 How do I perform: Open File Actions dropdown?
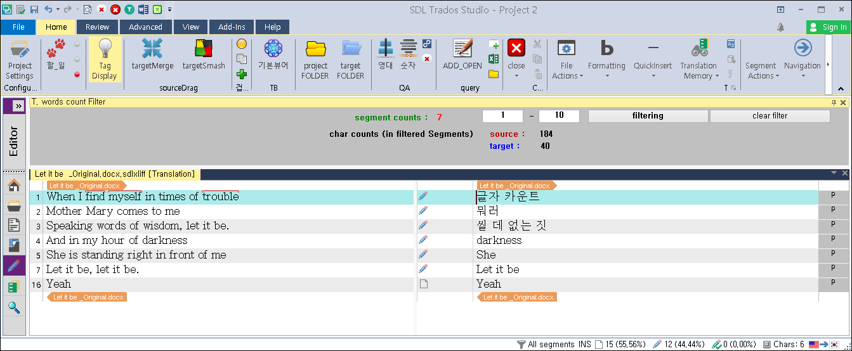(566, 59)
